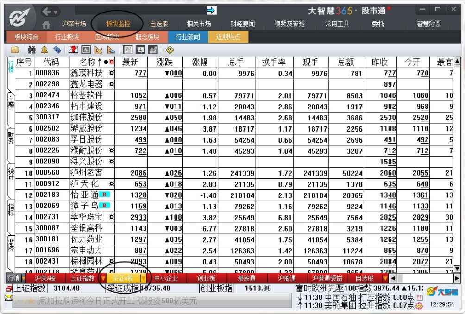Select the 沪深A股 bottom tab
Image resolution: width=465 pixels, height=314 pixels.
tap(45, 278)
